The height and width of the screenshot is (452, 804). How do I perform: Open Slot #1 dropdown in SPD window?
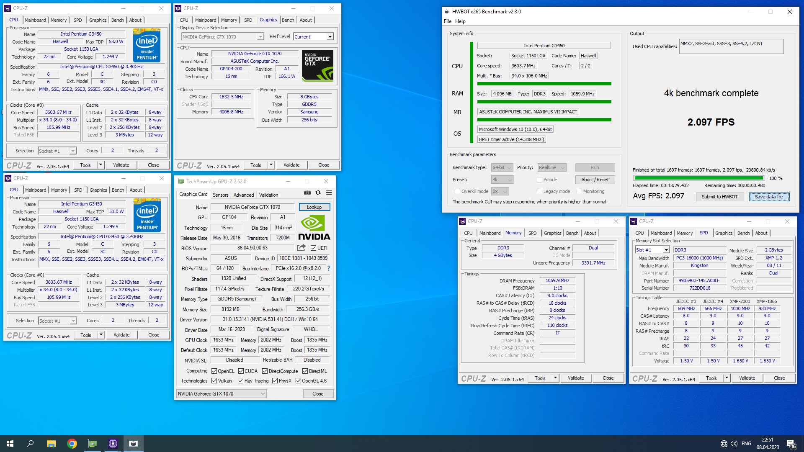click(652, 250)
